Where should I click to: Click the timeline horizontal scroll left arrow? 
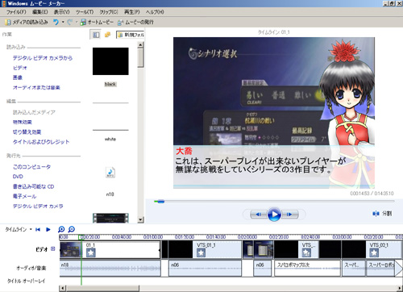(62, 288)
